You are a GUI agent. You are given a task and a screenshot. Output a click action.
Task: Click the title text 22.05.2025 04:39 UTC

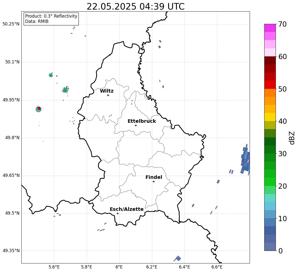[x=135, y=7]
